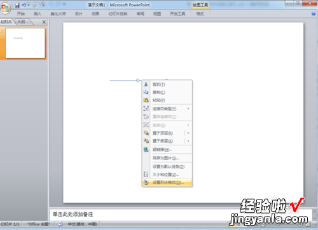Click the scissors icon for 剪切
This screenshot has width=318, height=230.
pyautogui.click(x=146, y=85)
